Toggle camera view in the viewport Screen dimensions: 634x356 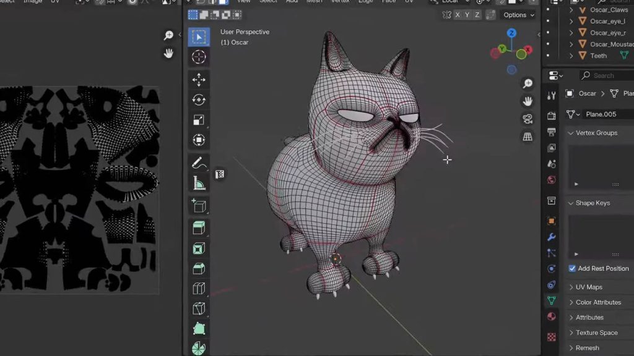point(528,119)
